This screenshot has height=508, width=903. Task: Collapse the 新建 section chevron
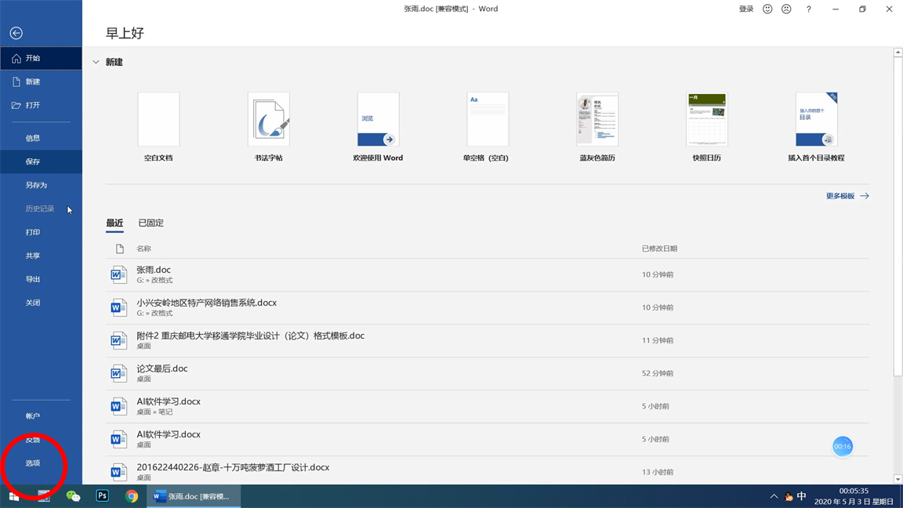coord(96,62)
